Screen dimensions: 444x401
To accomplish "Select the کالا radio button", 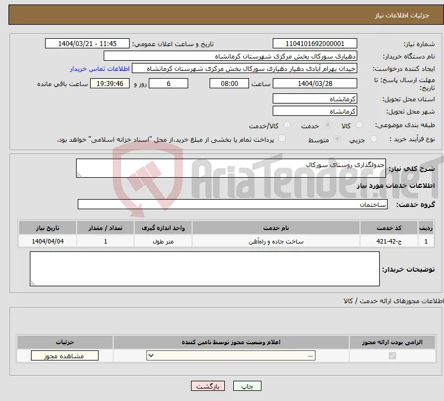I will [x=359, y=125].
